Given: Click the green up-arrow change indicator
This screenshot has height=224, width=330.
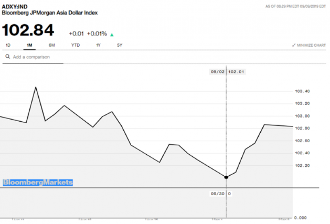Looking at the screenshot, I should coord(112,35).
